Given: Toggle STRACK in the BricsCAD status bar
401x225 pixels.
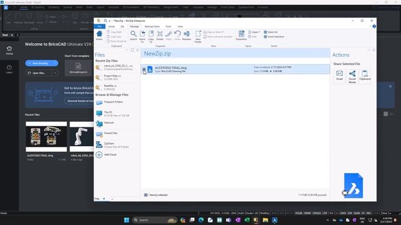Looking at the screenshot, I should pyautogui.click(x=316, y=213).
